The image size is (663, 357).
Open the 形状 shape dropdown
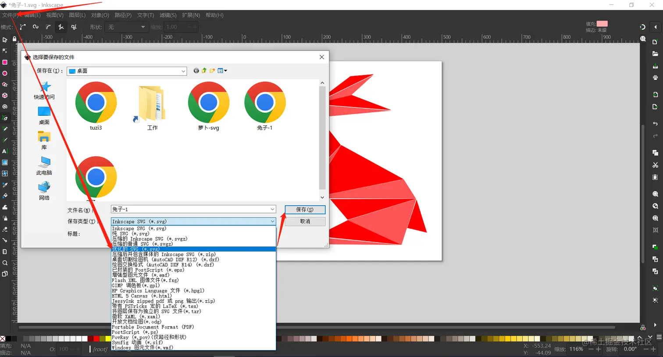point(126,27)
